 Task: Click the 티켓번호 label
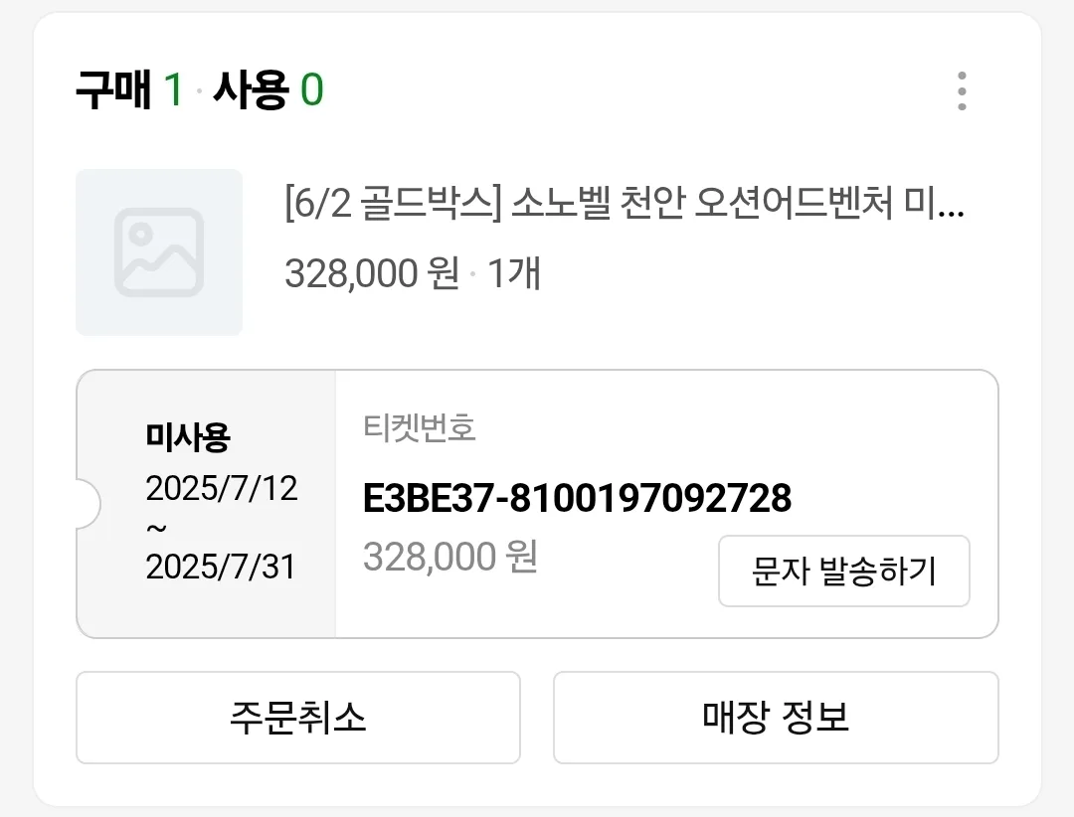tap(420, 428)
